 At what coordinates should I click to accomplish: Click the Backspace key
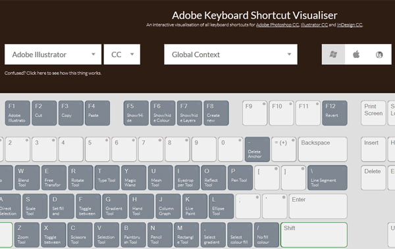click(x=323, y=149)
